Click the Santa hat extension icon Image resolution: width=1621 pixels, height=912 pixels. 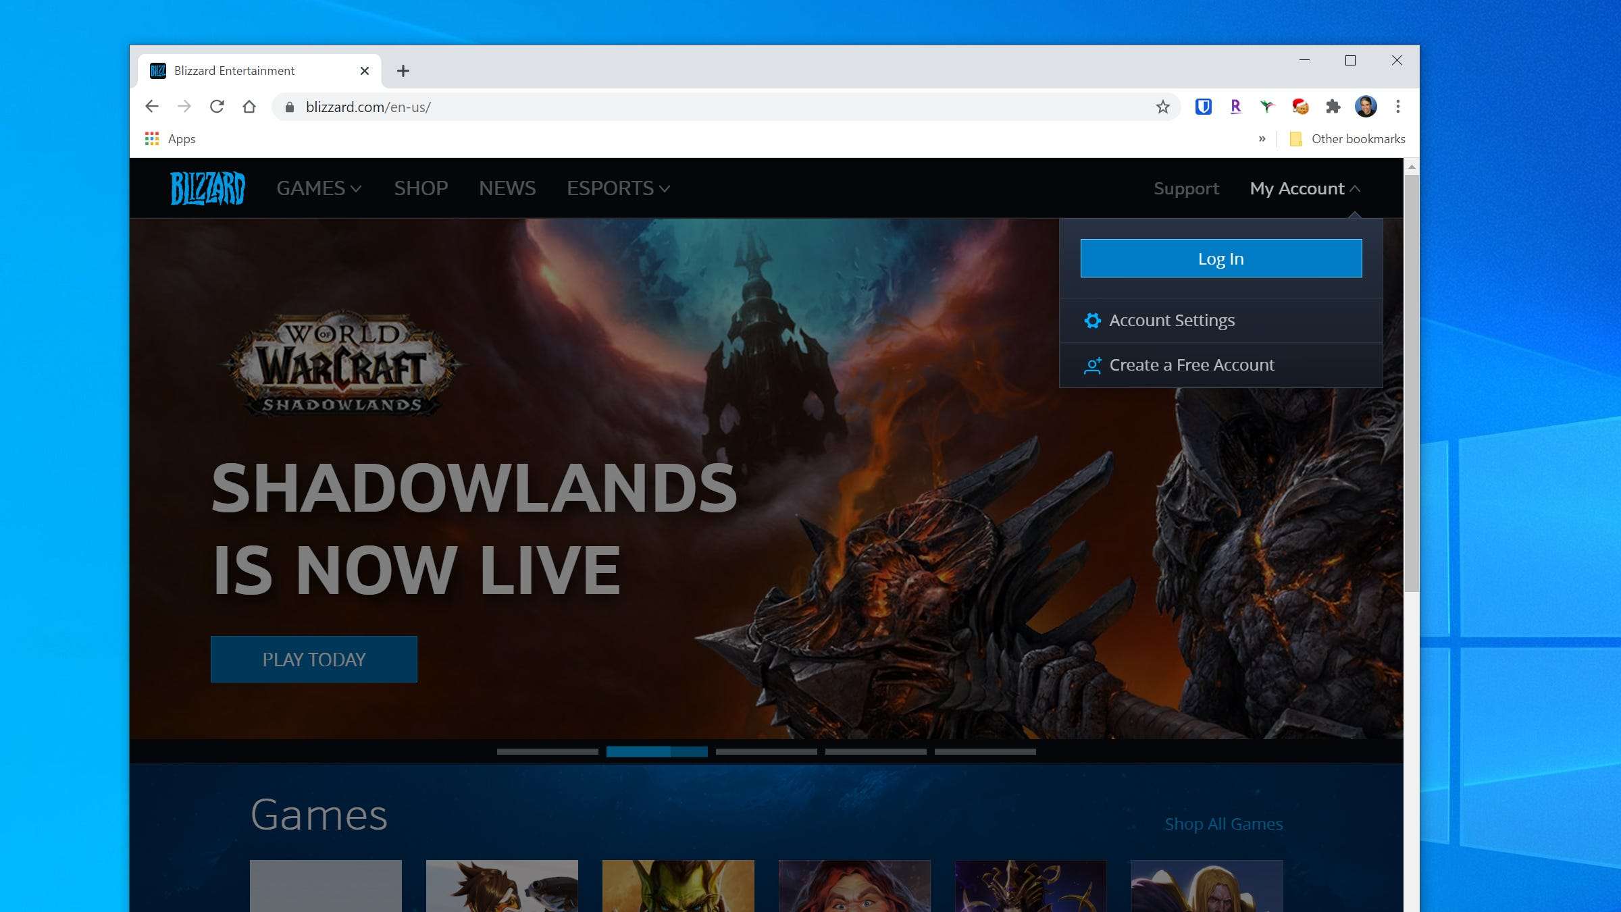(x=1300, y=107)
